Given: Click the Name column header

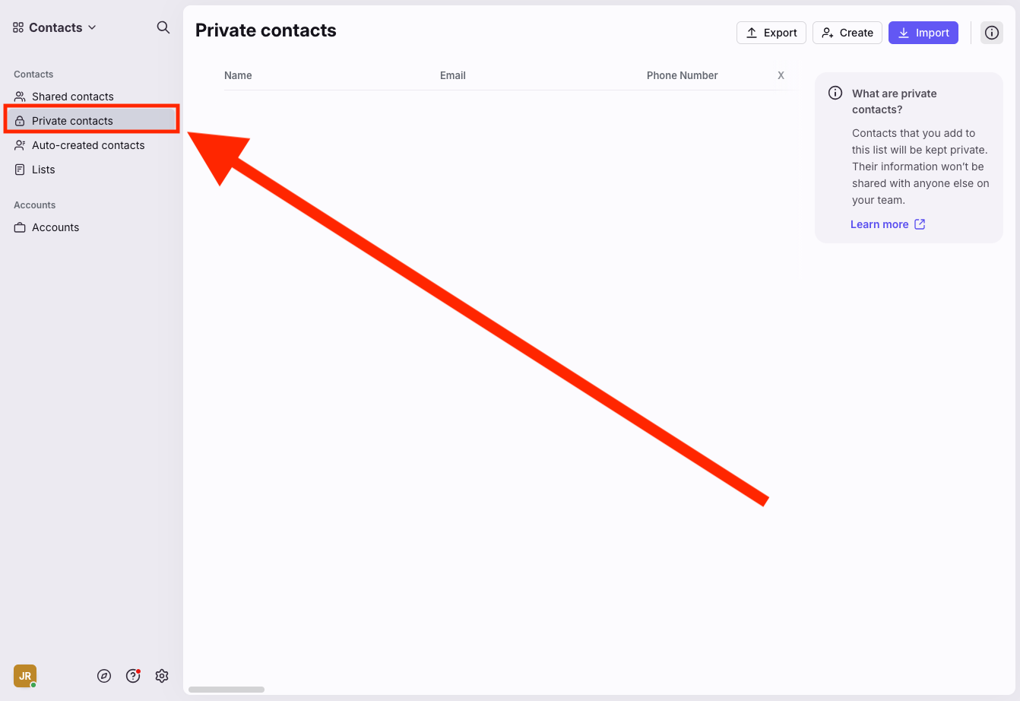Looking at the screenshot, I should 238,75.
